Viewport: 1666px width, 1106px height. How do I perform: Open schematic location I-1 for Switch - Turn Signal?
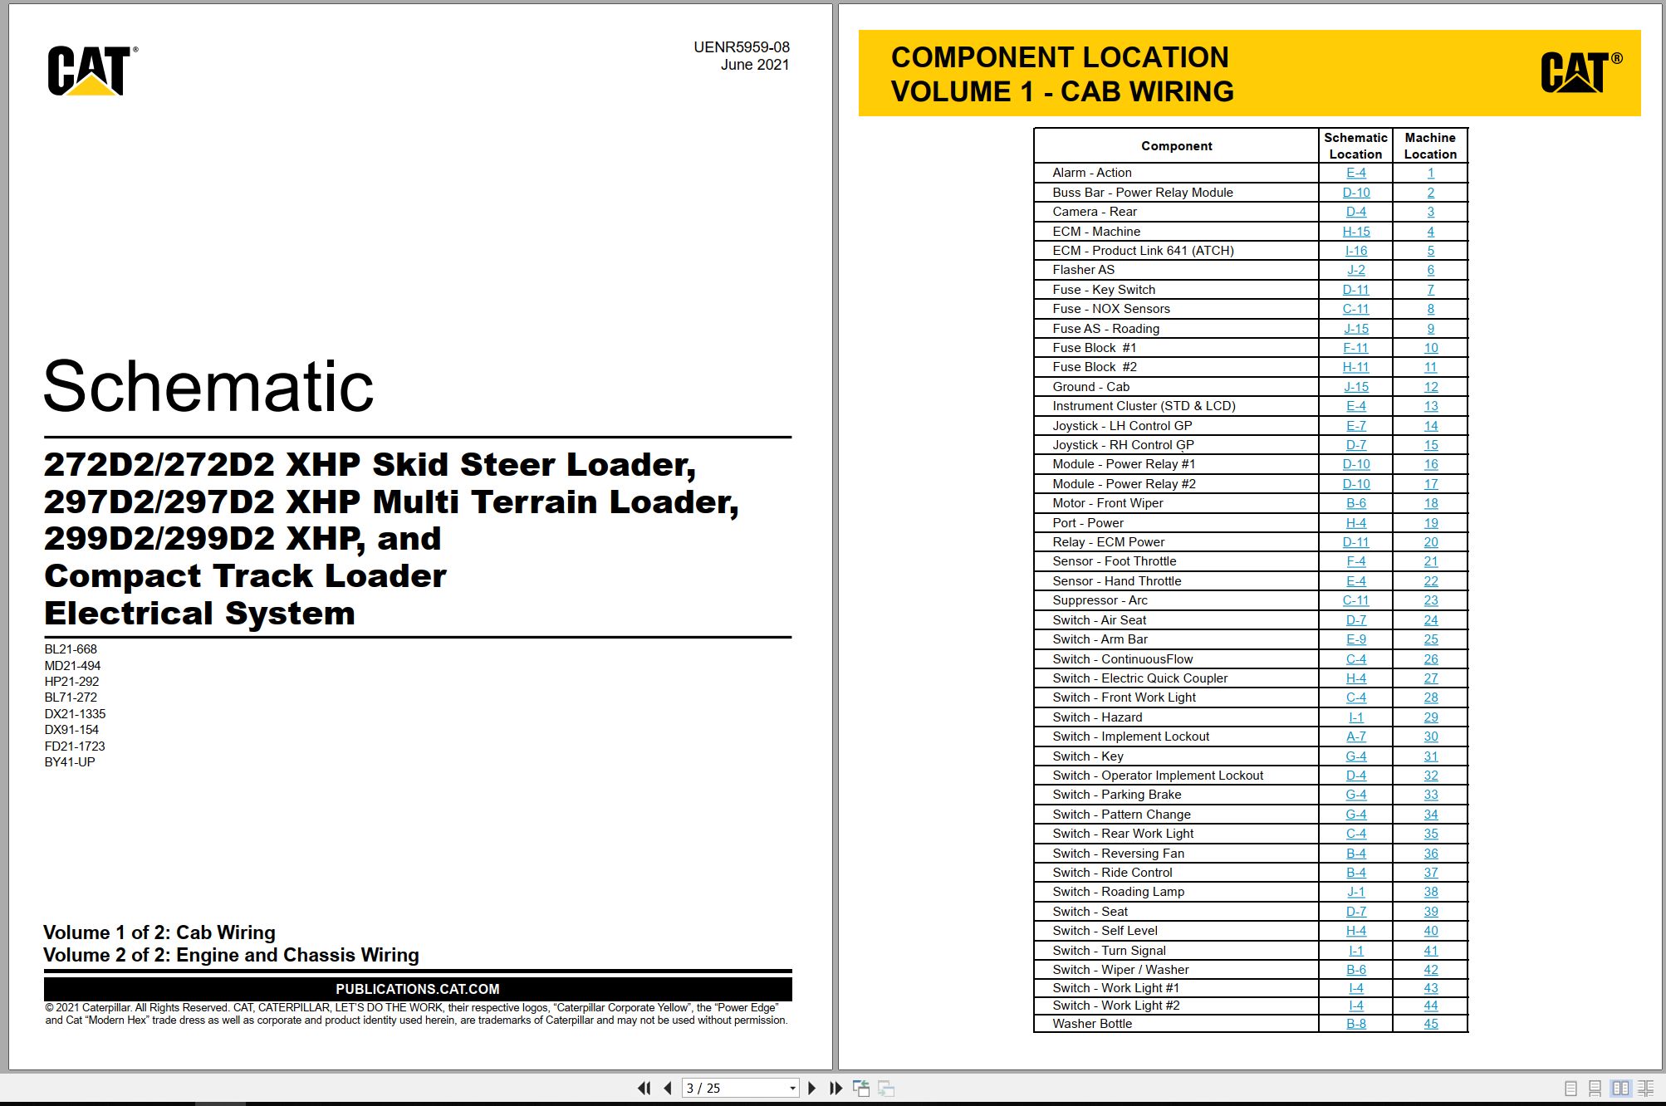1355,951
